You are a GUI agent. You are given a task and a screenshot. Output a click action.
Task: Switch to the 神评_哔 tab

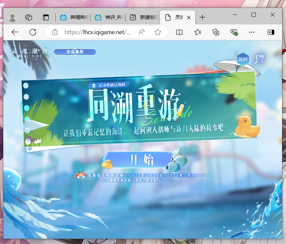(109, 17)
